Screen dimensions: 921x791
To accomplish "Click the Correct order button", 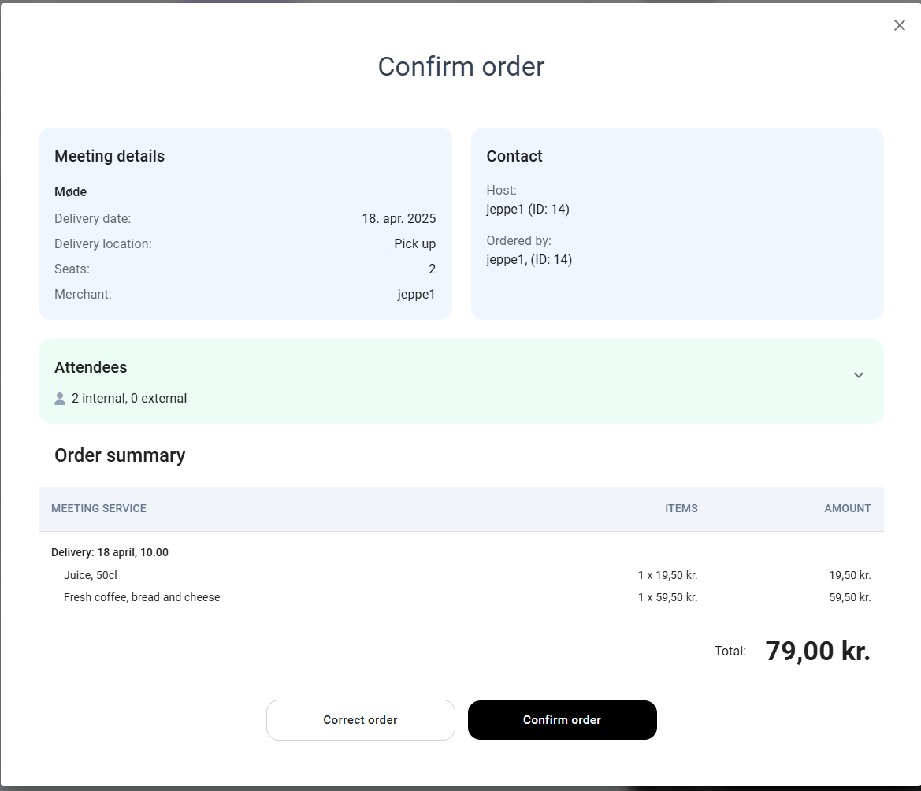I will [x=361, y=720].
